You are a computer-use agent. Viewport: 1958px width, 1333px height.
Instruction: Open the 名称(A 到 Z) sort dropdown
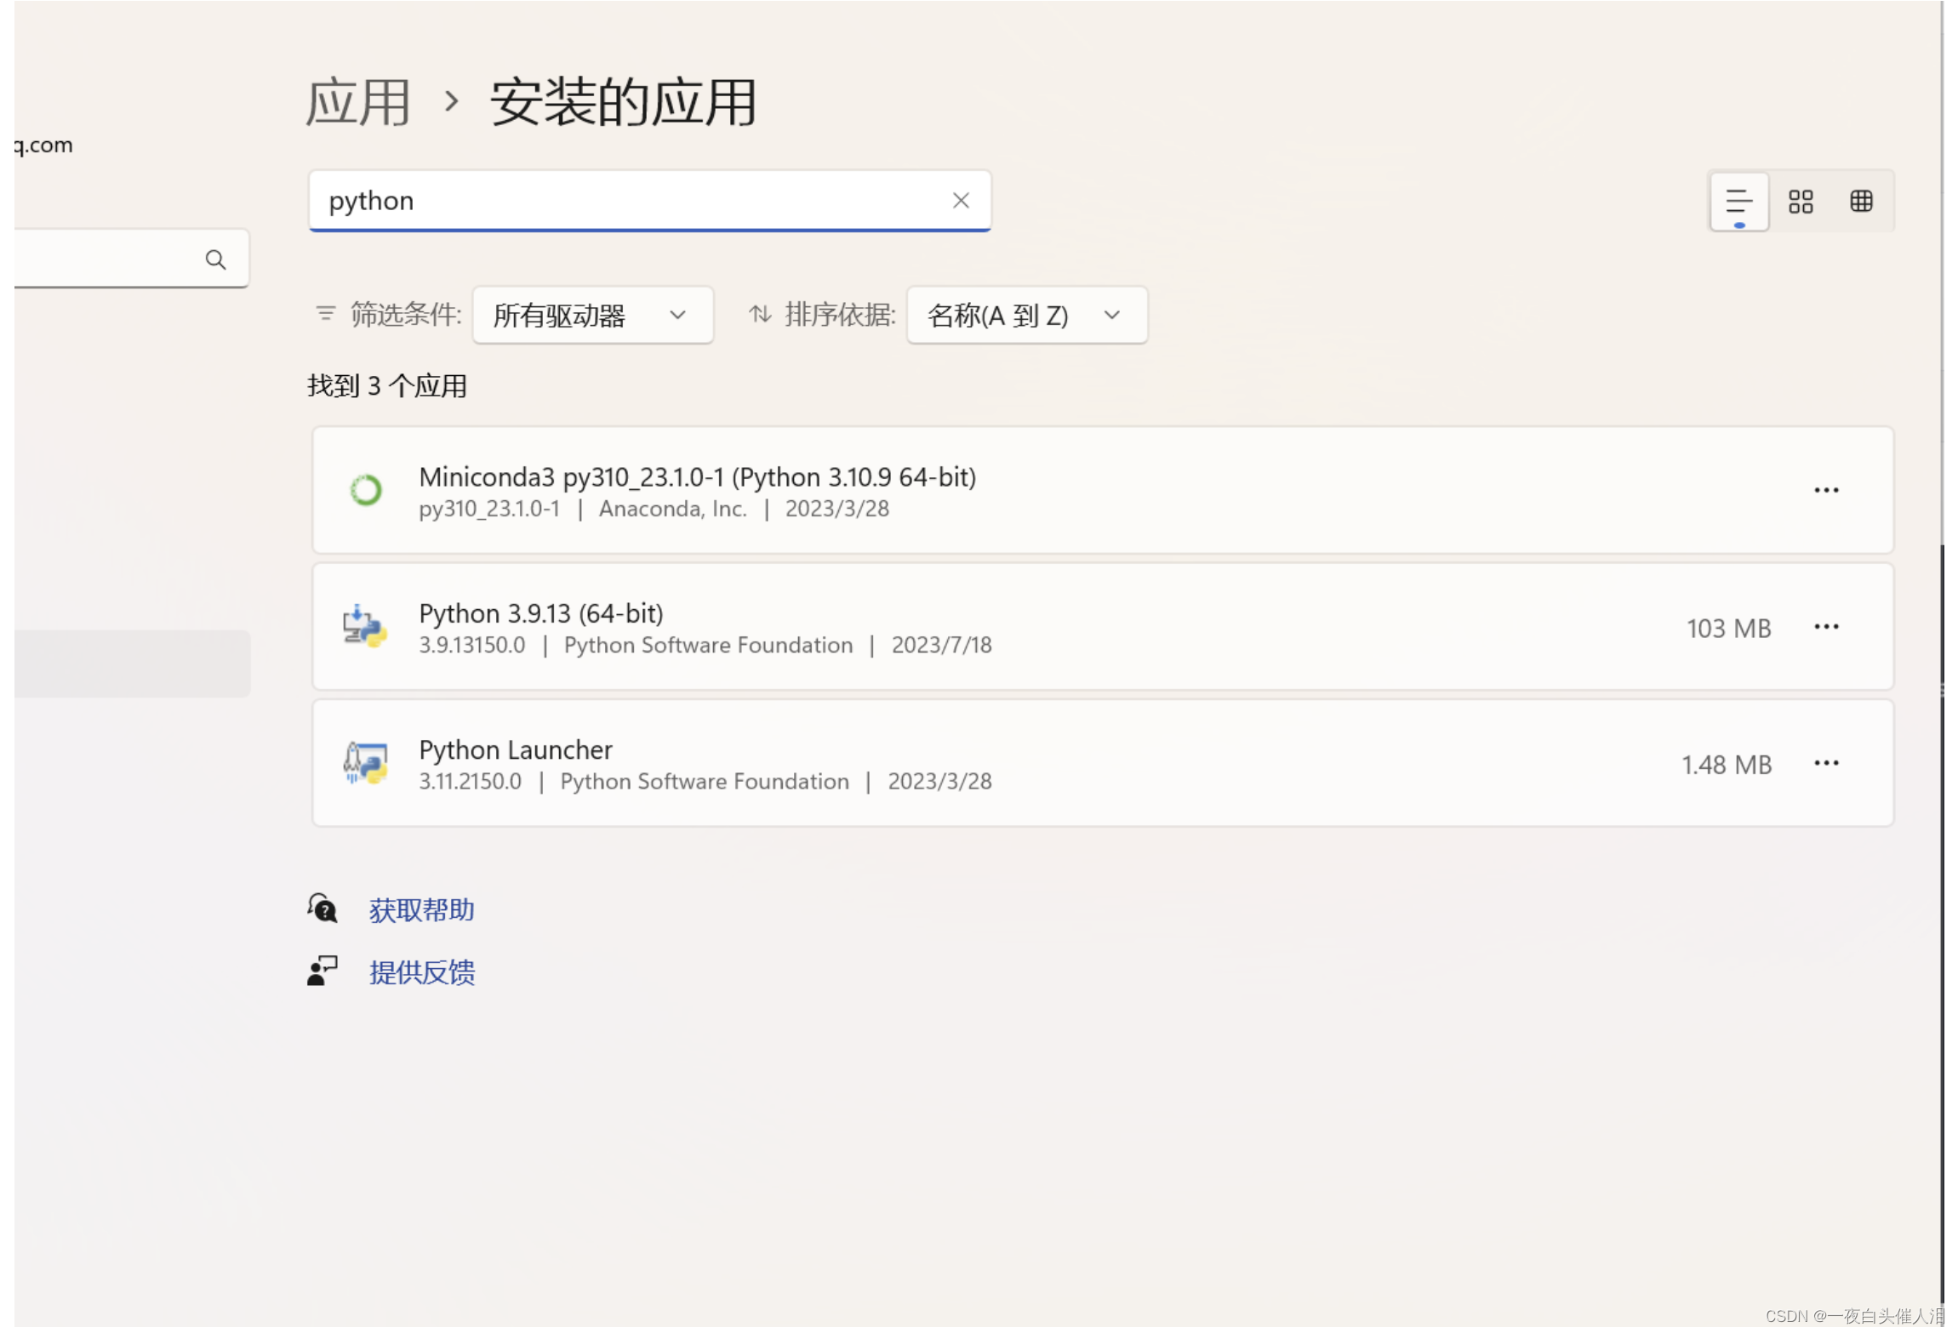(x=1025, y=316)
